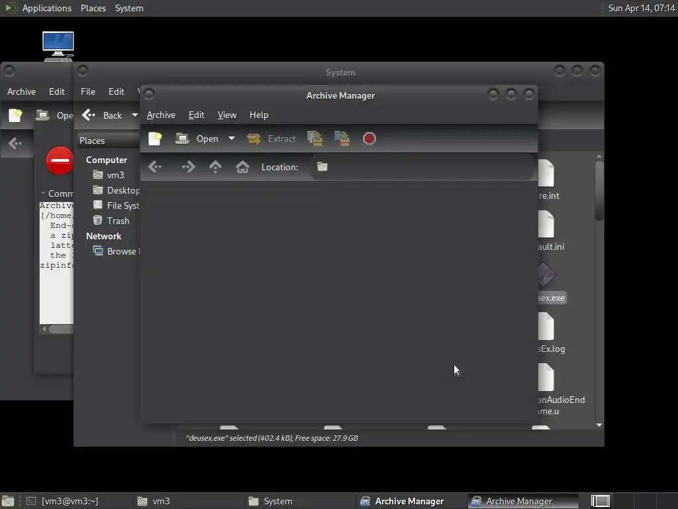
Task: Open the Archive menu
Action: [x=161, y=115]
